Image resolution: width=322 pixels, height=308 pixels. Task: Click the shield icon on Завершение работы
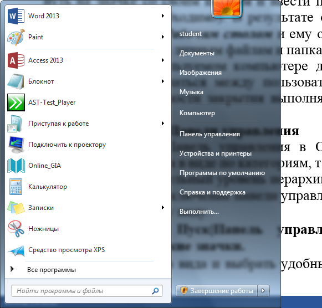coord(184,290)
